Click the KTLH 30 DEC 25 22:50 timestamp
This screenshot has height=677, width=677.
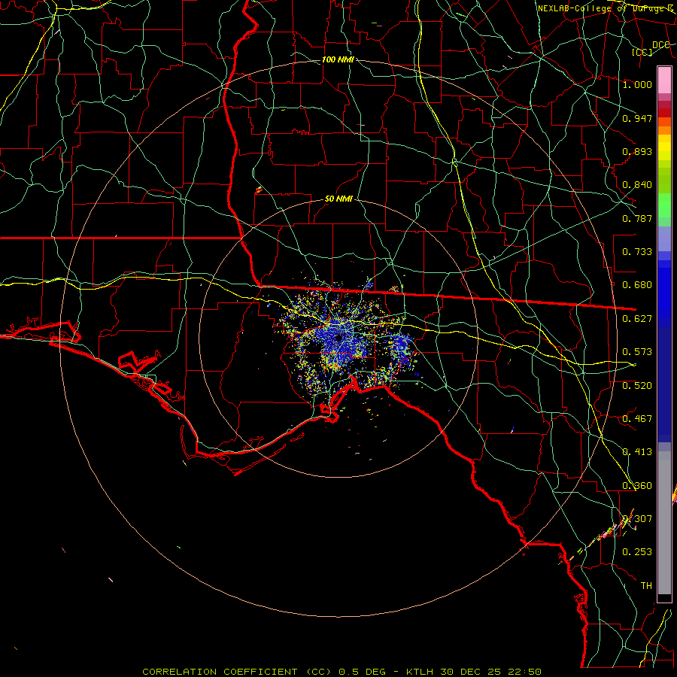[474, 672]
